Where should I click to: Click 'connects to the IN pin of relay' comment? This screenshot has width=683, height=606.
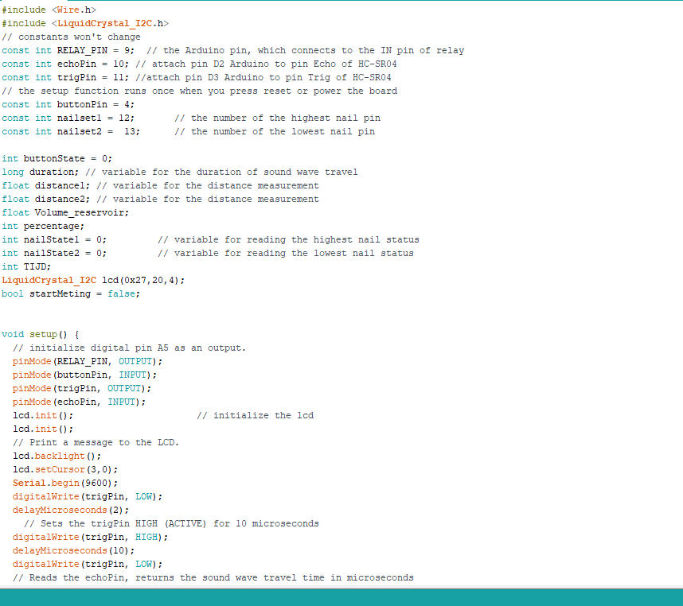[x=306, y=50]
